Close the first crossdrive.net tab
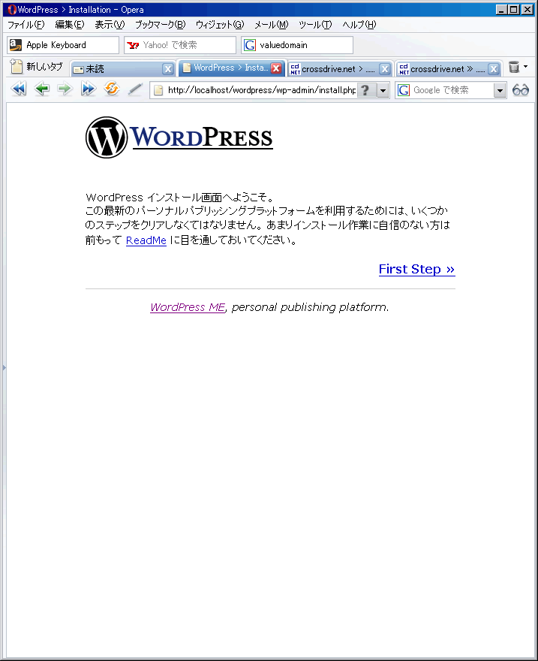Viewport: 538px width, 661px height. pos(384,68)
